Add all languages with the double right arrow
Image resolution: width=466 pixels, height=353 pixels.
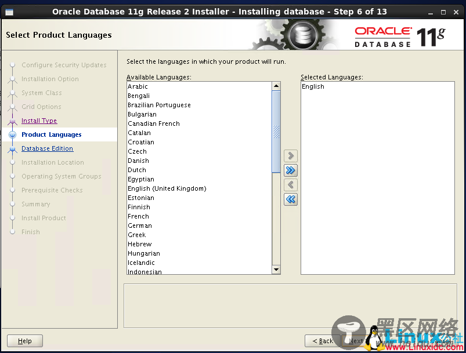click(x=291, y=170)
